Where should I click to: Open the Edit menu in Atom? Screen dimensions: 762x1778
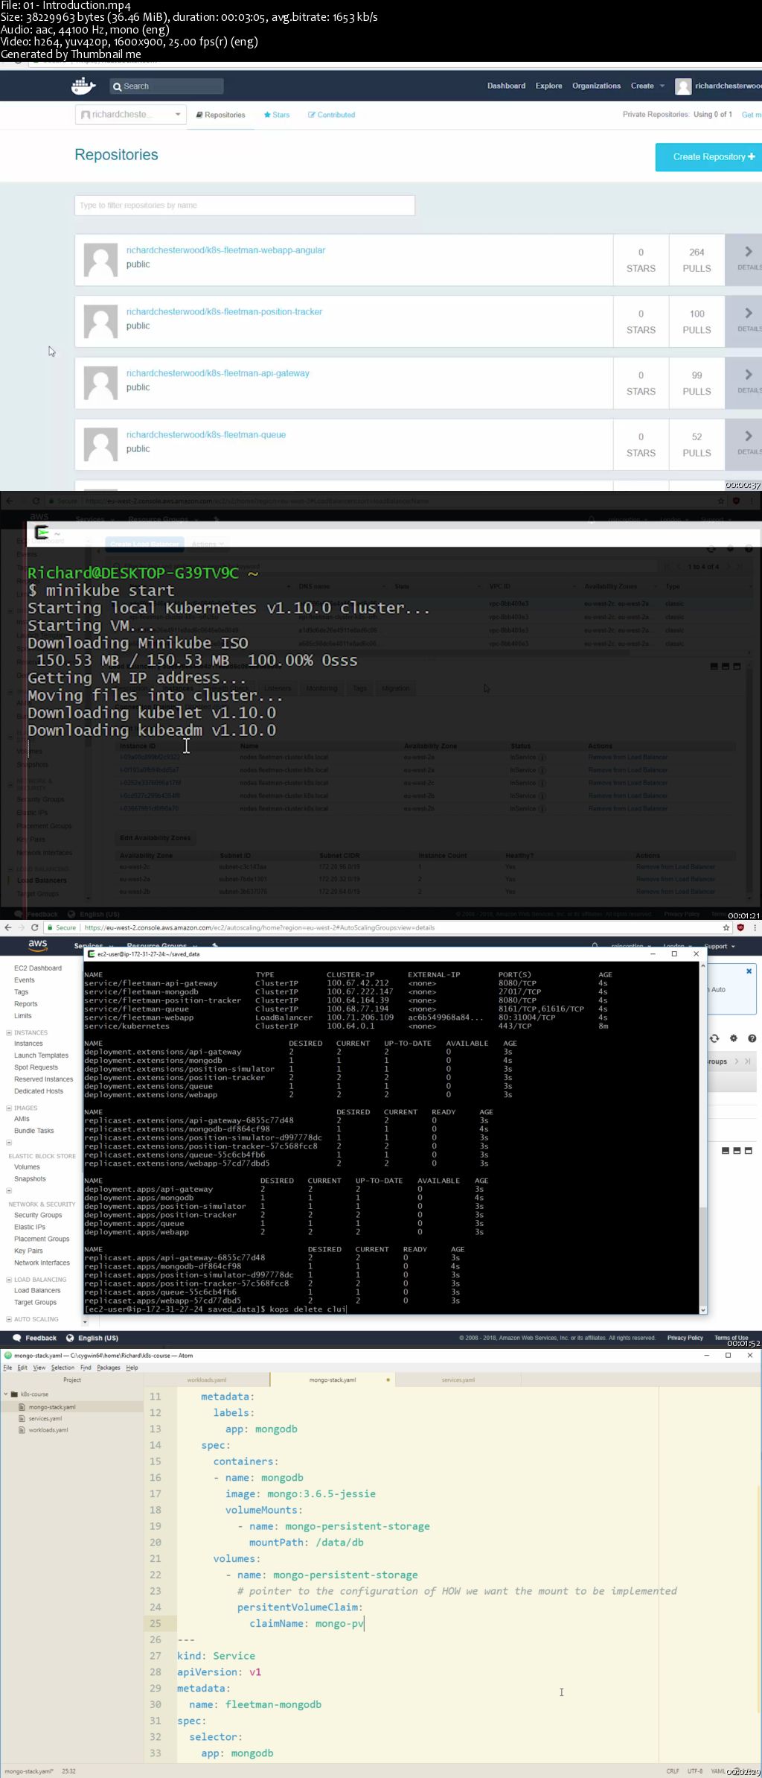coord(22,1368)
